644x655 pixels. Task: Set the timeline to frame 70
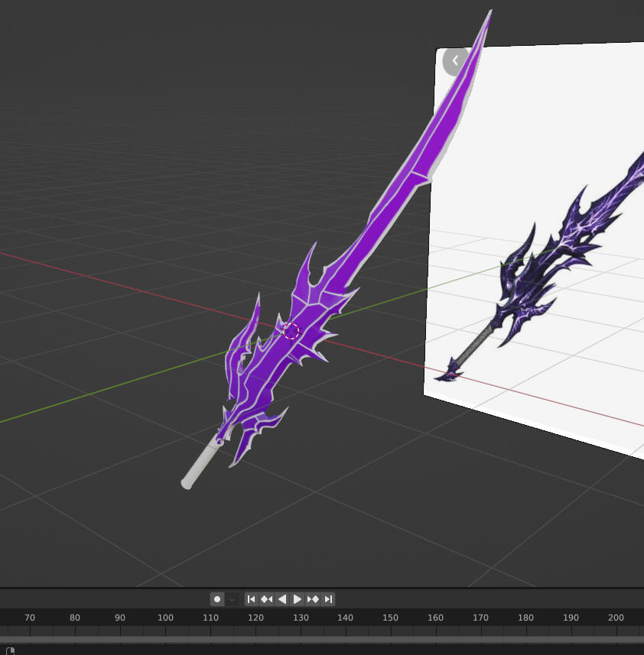[30, 618]
